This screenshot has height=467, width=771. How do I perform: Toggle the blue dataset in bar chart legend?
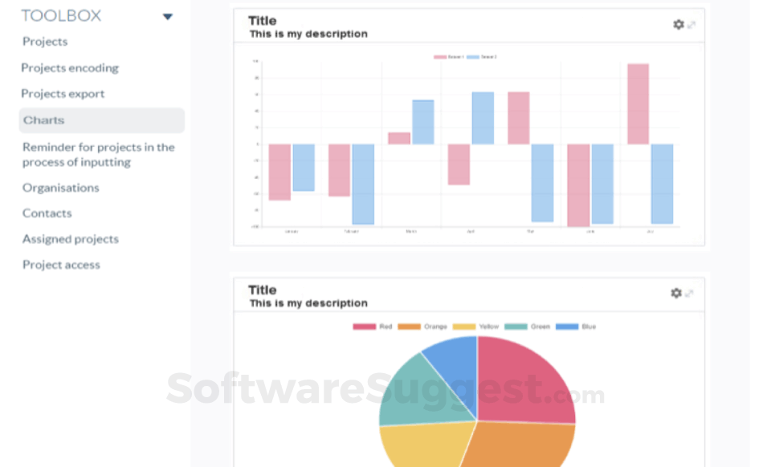481,57
